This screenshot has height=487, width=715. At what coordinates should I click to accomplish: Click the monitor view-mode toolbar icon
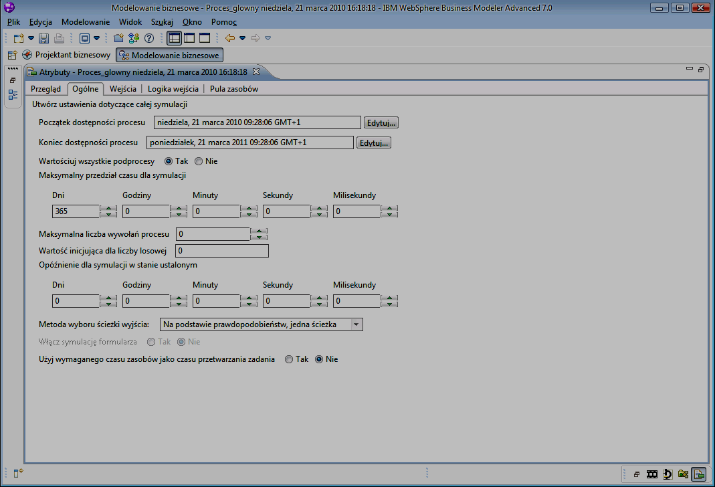point(84,38)
